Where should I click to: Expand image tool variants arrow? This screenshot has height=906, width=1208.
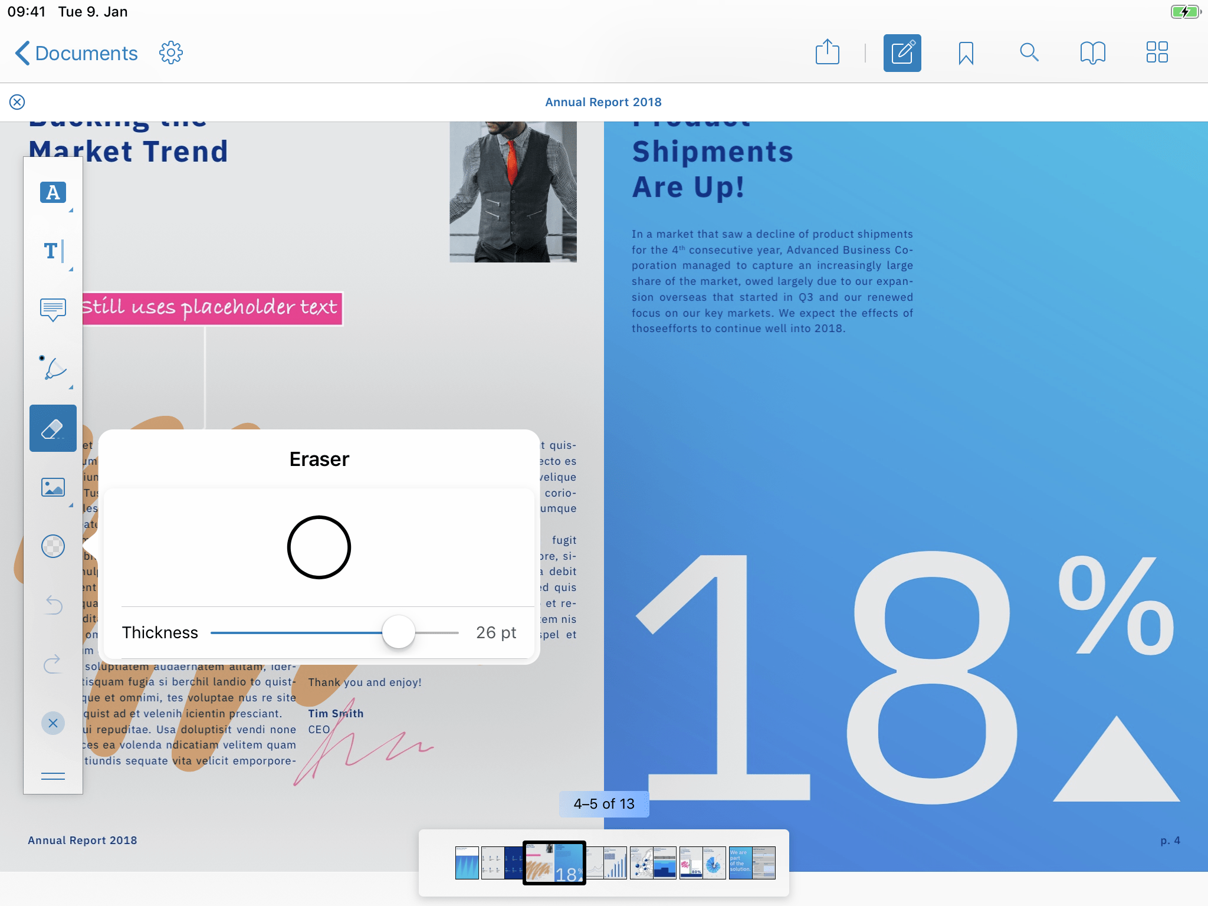71,505
